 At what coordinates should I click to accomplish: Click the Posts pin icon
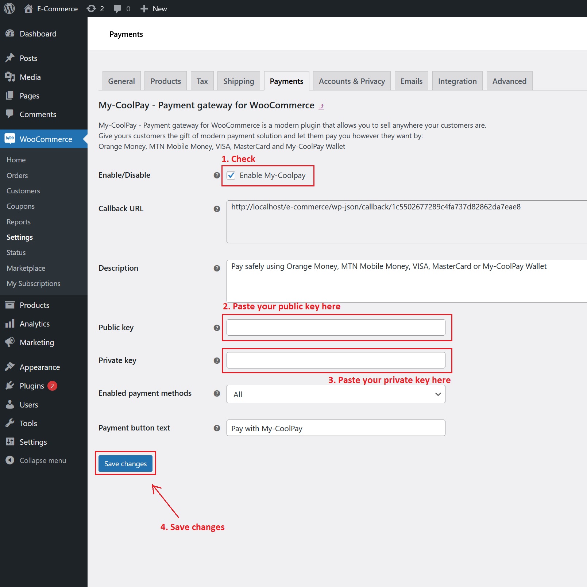10,58
